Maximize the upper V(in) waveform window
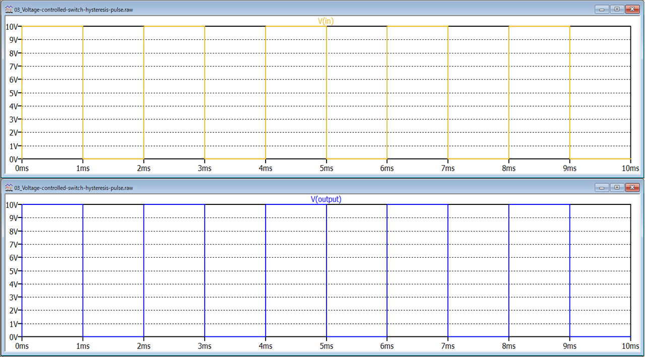The image size is (645, 357). [616, 9]
